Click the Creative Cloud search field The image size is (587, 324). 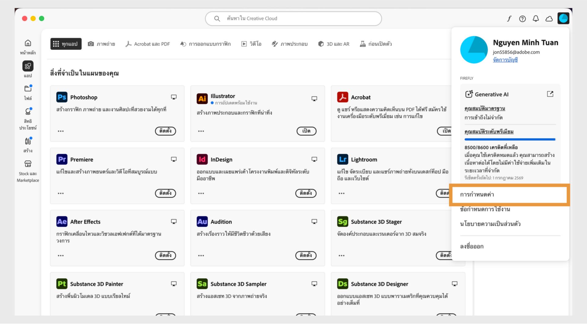(293, 19)
